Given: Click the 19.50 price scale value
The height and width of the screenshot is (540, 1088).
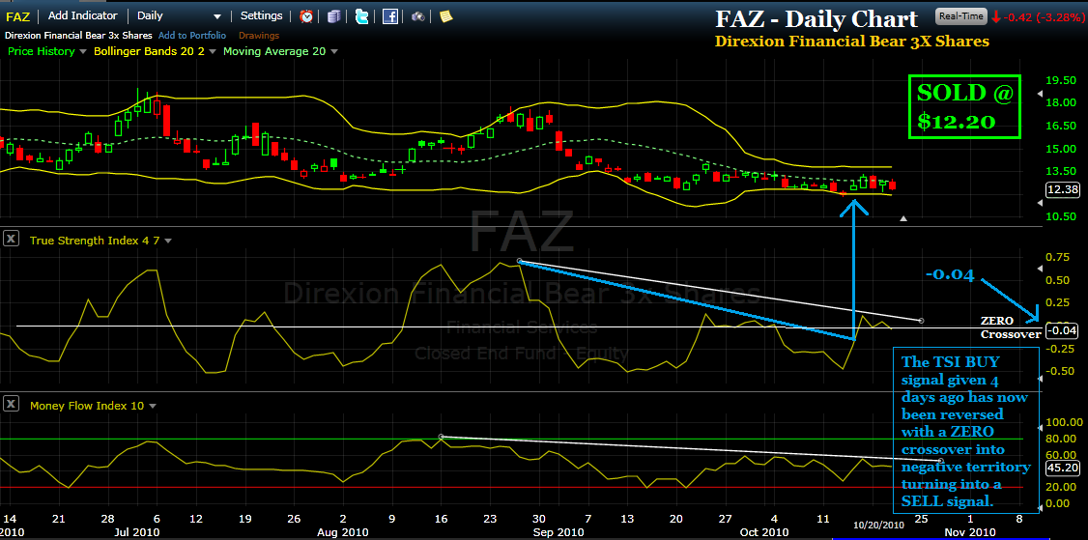Looking at the screenshot, I should [1061, 80].
